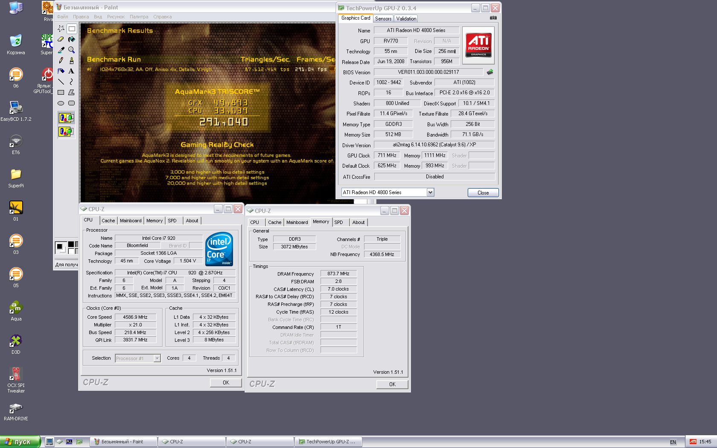Viewport: 717px width, 448px height.
Task: Enable transparent selection mode in Paint
Action: (66, 131)
